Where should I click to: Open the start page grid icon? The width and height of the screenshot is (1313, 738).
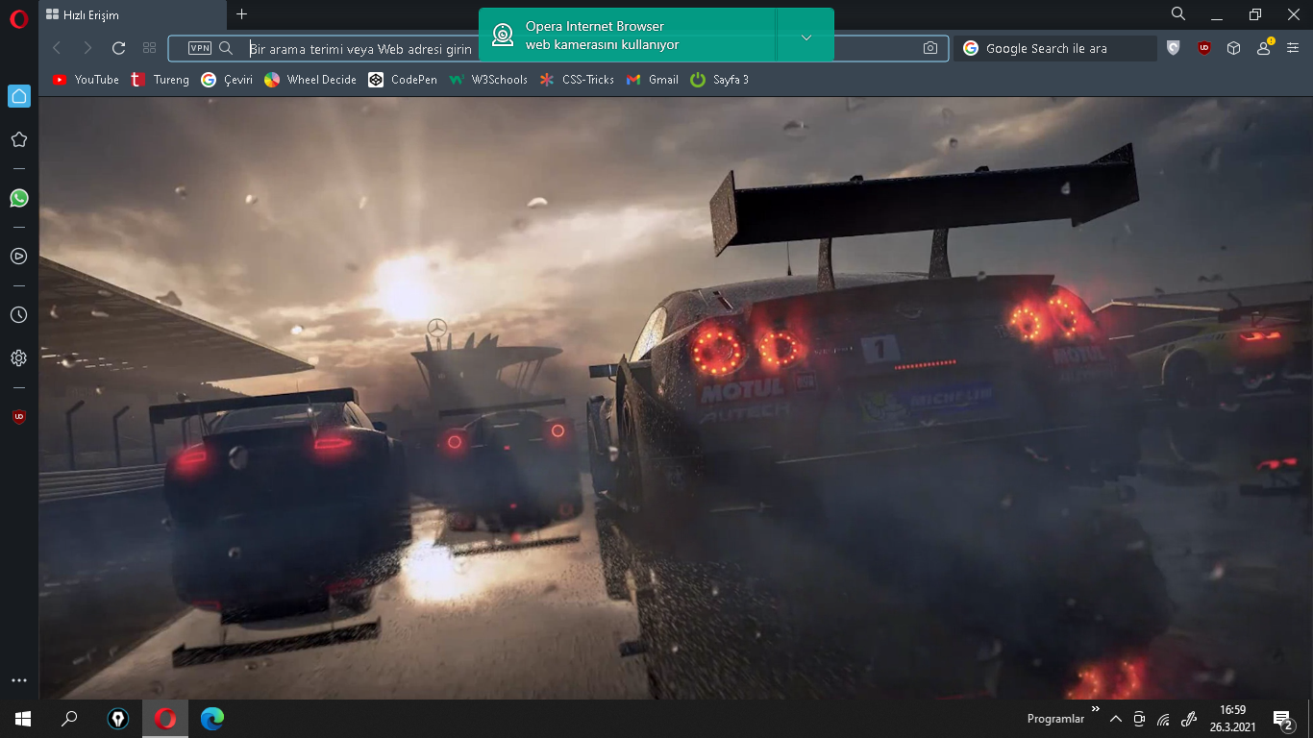pos(149,48)
